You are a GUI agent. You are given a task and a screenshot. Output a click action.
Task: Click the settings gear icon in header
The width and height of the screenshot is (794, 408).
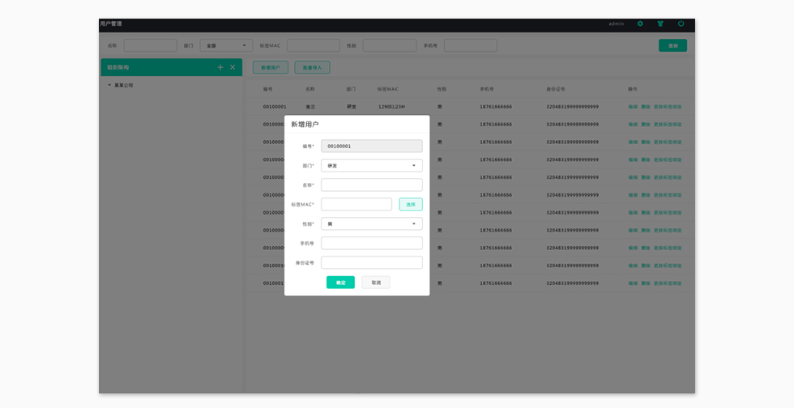coord(640,23)
